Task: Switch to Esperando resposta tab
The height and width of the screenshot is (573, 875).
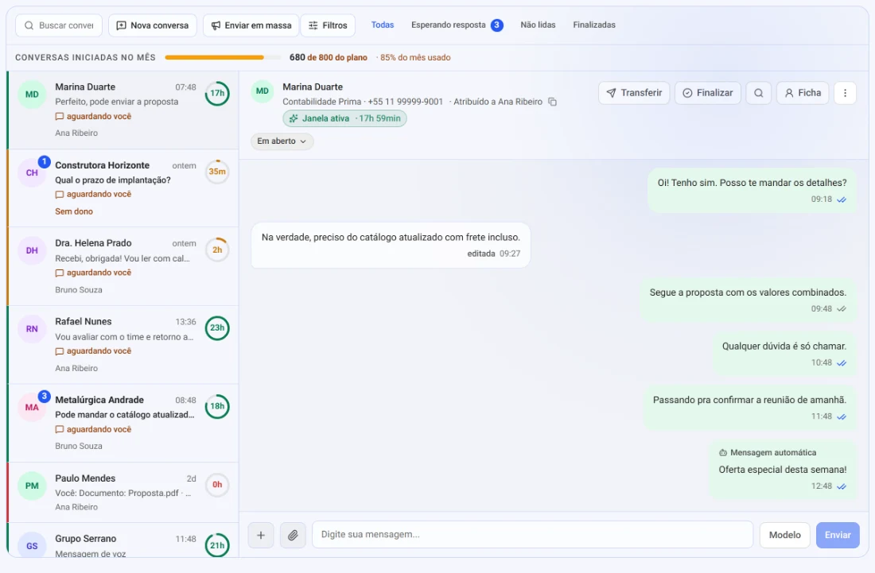Action: click(x=457, y=25)
